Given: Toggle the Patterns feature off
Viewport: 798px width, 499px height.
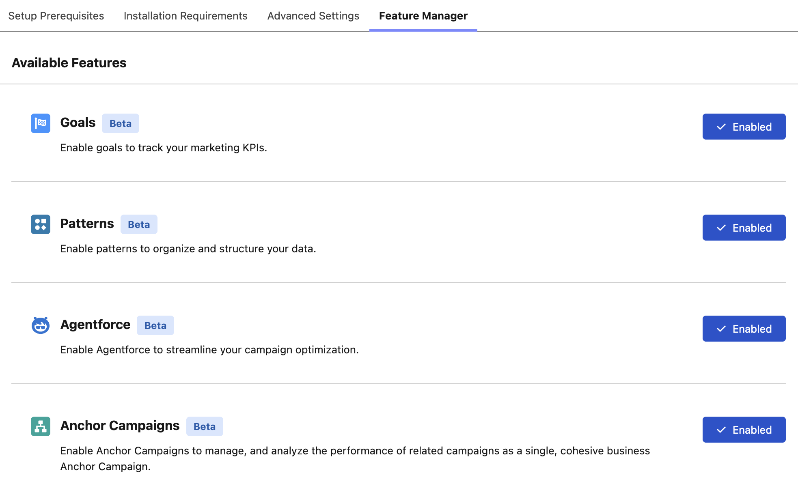Looking at the screenshot, I should coord(744,228).
